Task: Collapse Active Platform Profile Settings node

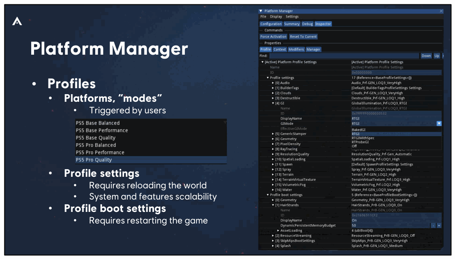Action: pos(263,62)
